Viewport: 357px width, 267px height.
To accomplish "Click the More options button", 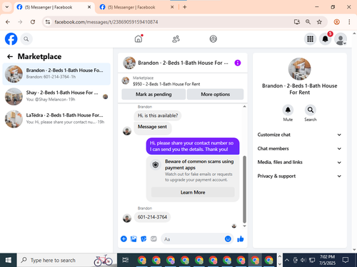I will [216, 94].
